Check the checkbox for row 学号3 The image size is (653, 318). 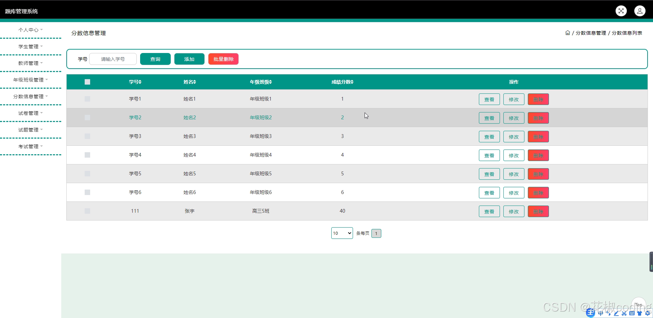87,136
